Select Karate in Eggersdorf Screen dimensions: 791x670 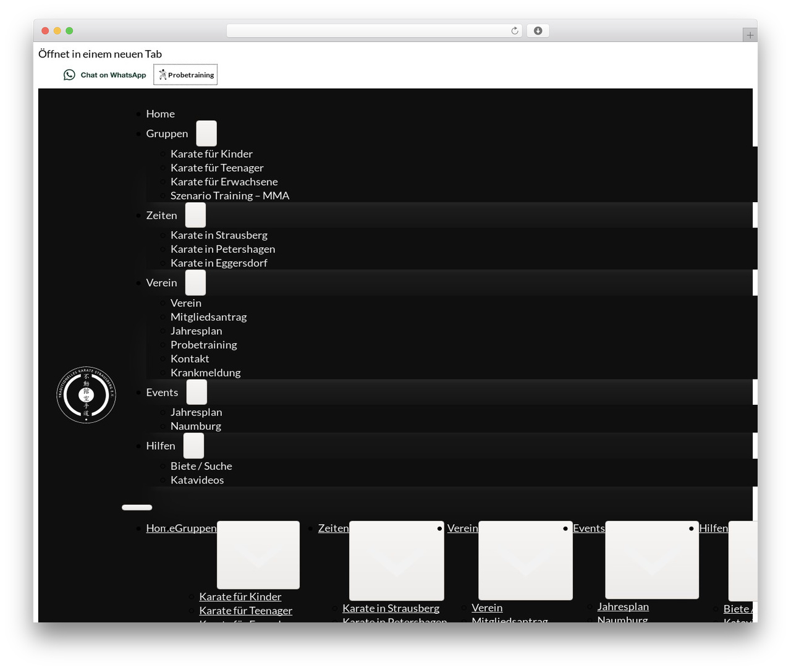pyautogui.click(x=219, y=263)
